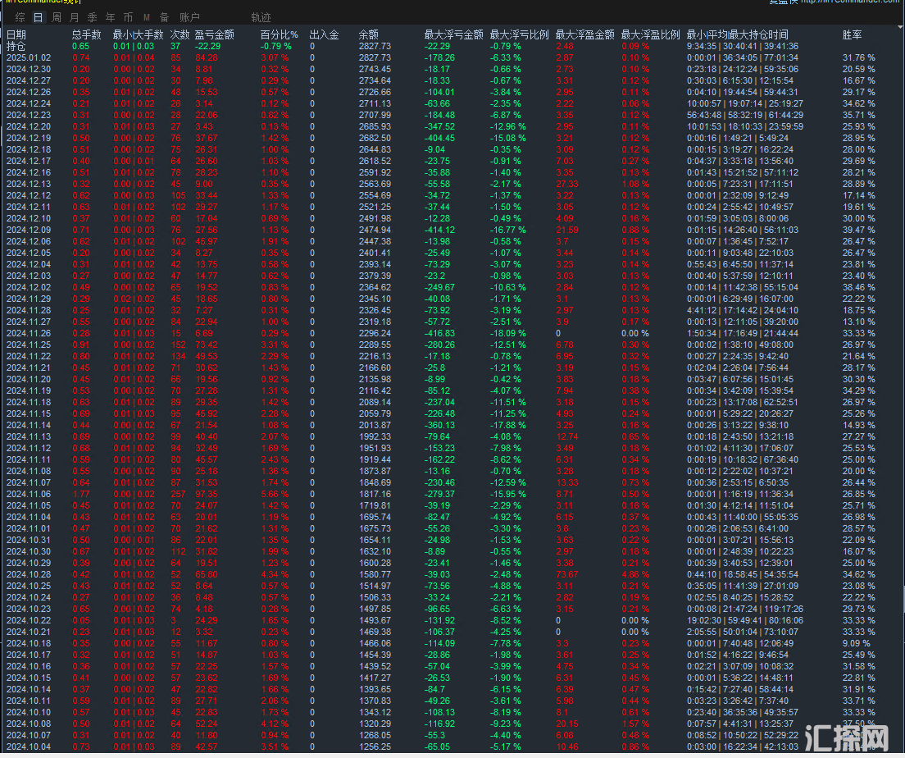Switch to the 月 monthly tab
Screen dimensions: 905x758
pyautogui.click(x=75, y=17)
